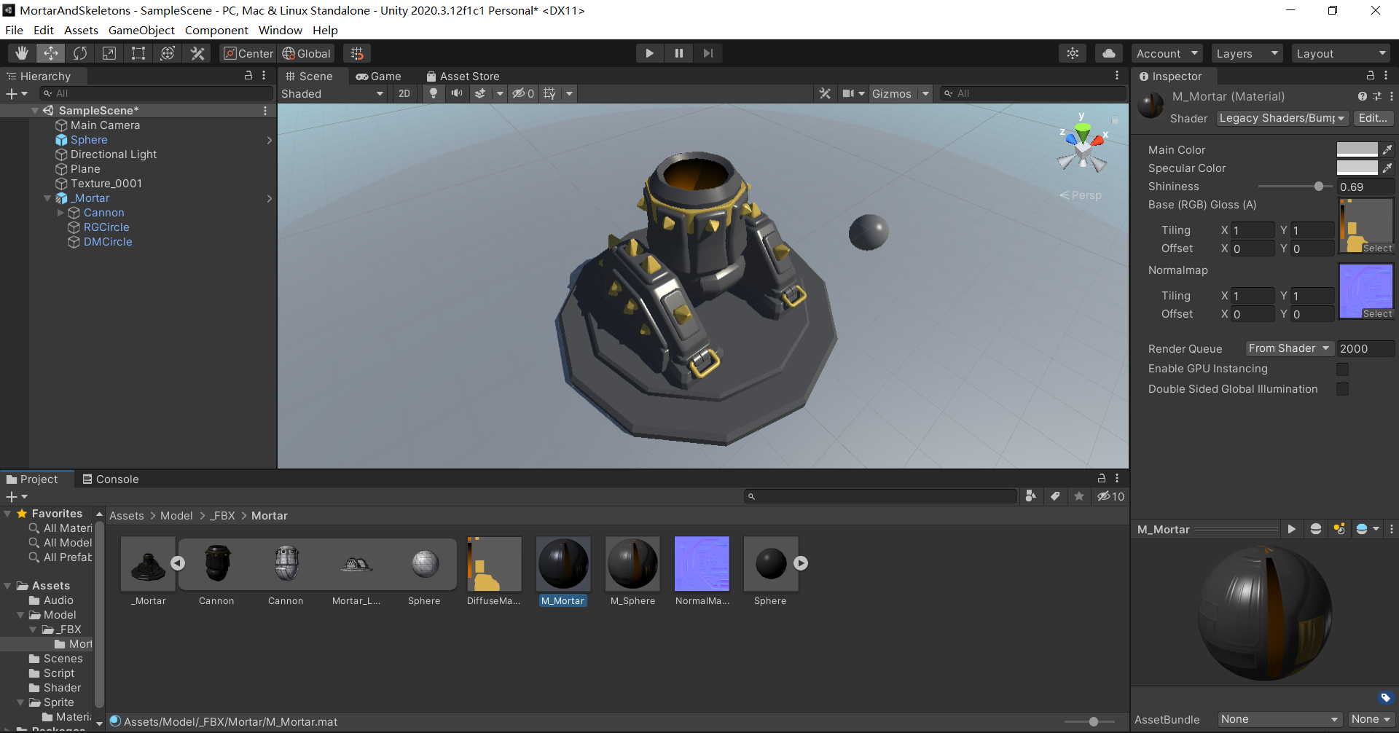Click the shader Edit button
The width and height of the screenshot is (1399, 733).
[1373, 118]
